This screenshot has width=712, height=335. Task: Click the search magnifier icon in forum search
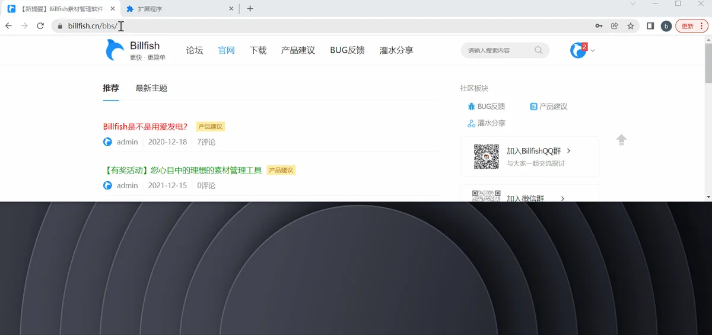pos(539,50)
